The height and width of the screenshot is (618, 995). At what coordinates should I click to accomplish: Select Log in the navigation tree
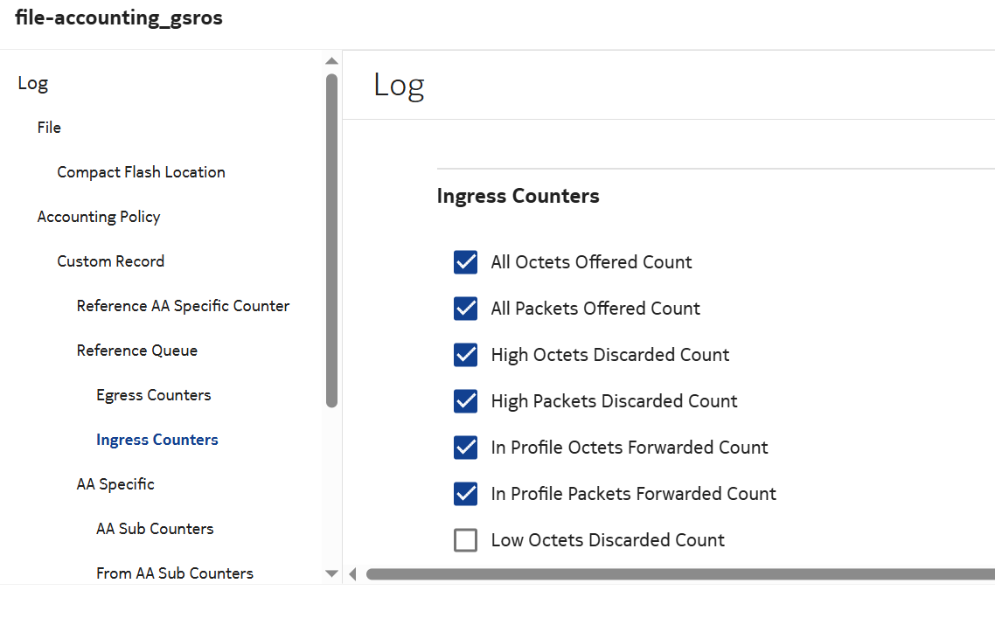33,83
